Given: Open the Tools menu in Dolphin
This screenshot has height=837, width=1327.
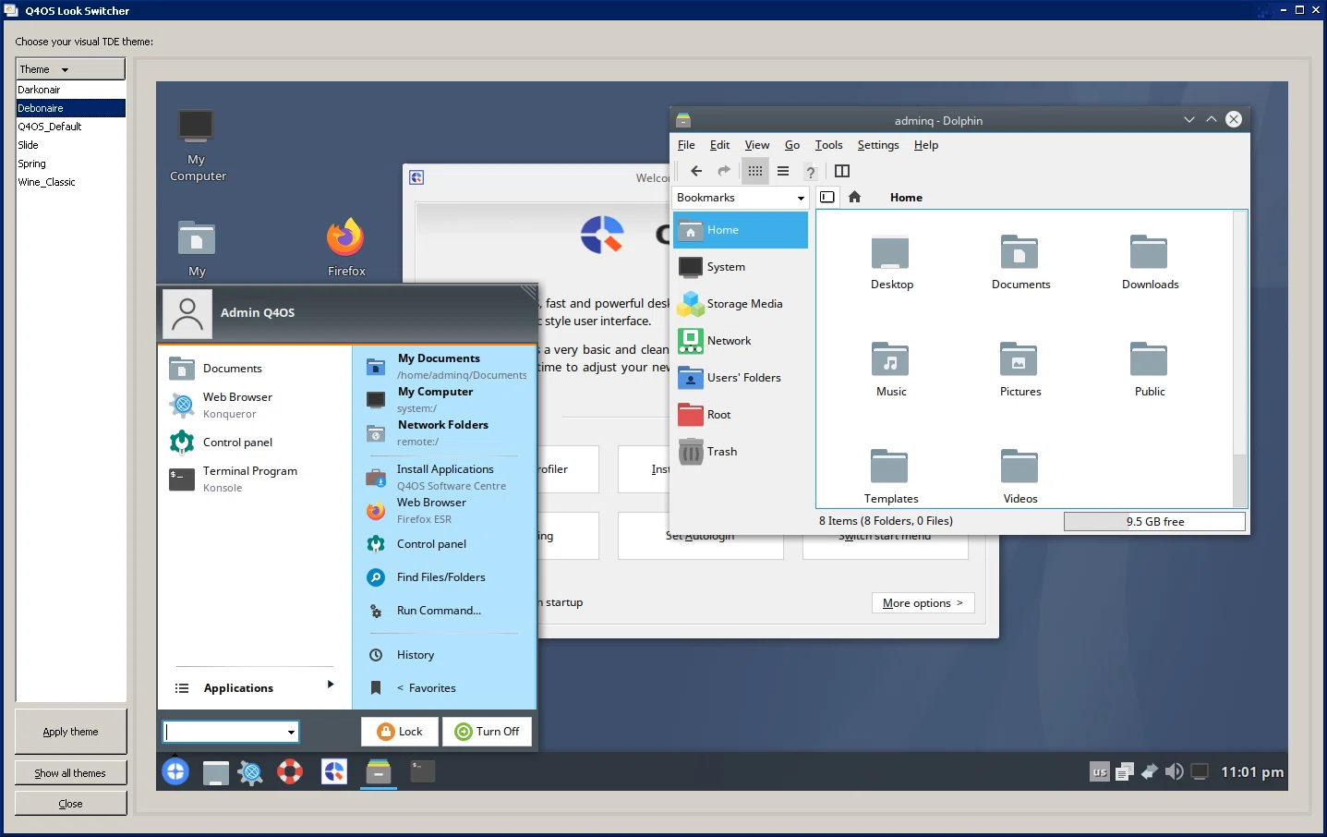Looking at the screenshot, I should point(828,145).
